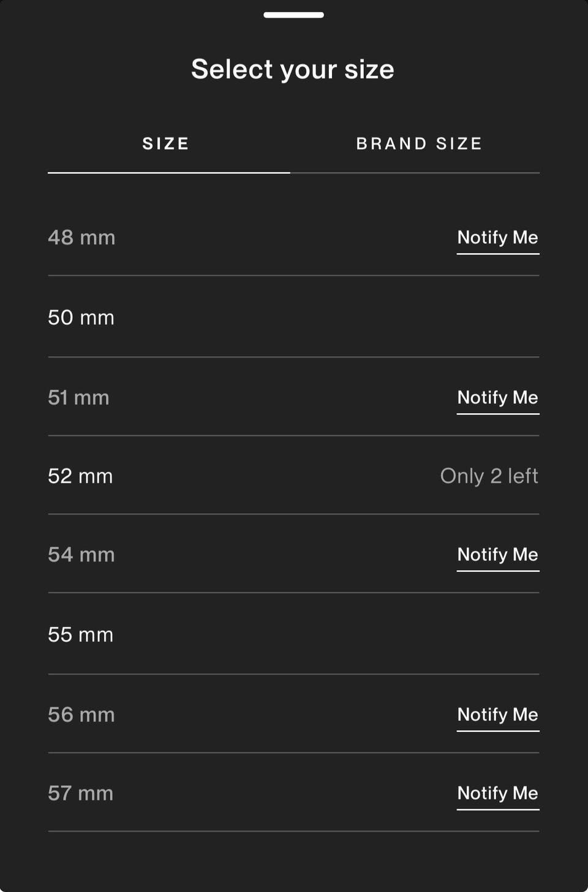This screenshot has height=892, width=588.
Task: Click the sheet drag handle at top
Action: [293, 15]
